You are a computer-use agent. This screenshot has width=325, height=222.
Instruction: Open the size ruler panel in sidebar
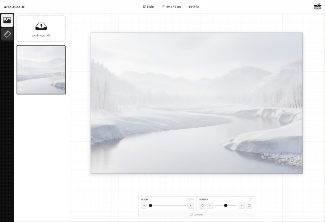click(x=7, y=34)
